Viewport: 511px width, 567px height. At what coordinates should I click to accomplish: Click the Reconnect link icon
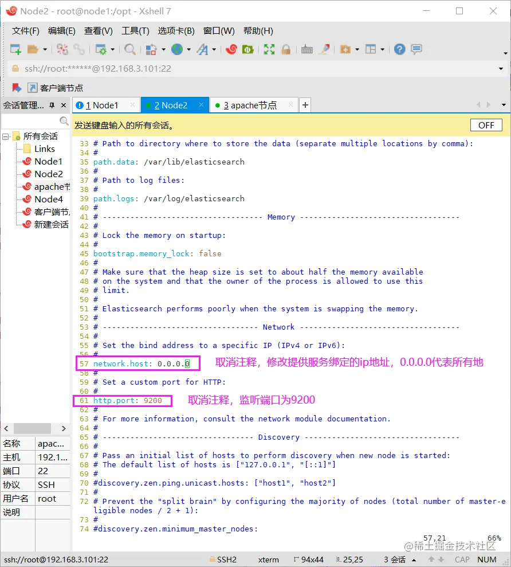click(x=79, y=49)
